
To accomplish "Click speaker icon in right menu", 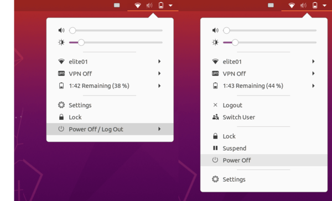I will (x=215, y=30).
